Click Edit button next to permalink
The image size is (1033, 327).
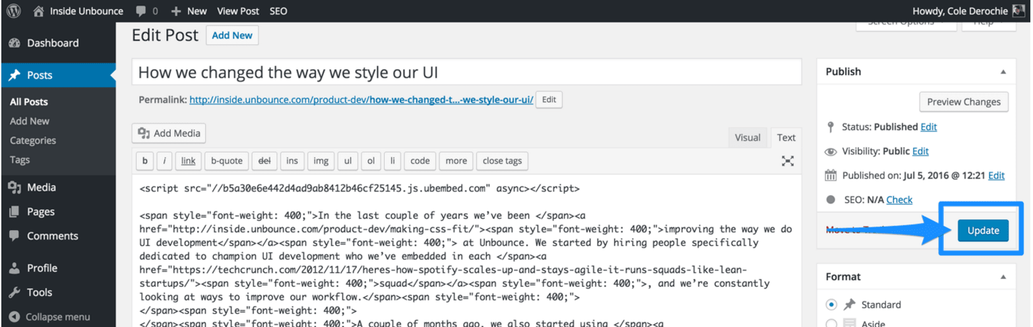pyautogui.click(x=549, y=100)
